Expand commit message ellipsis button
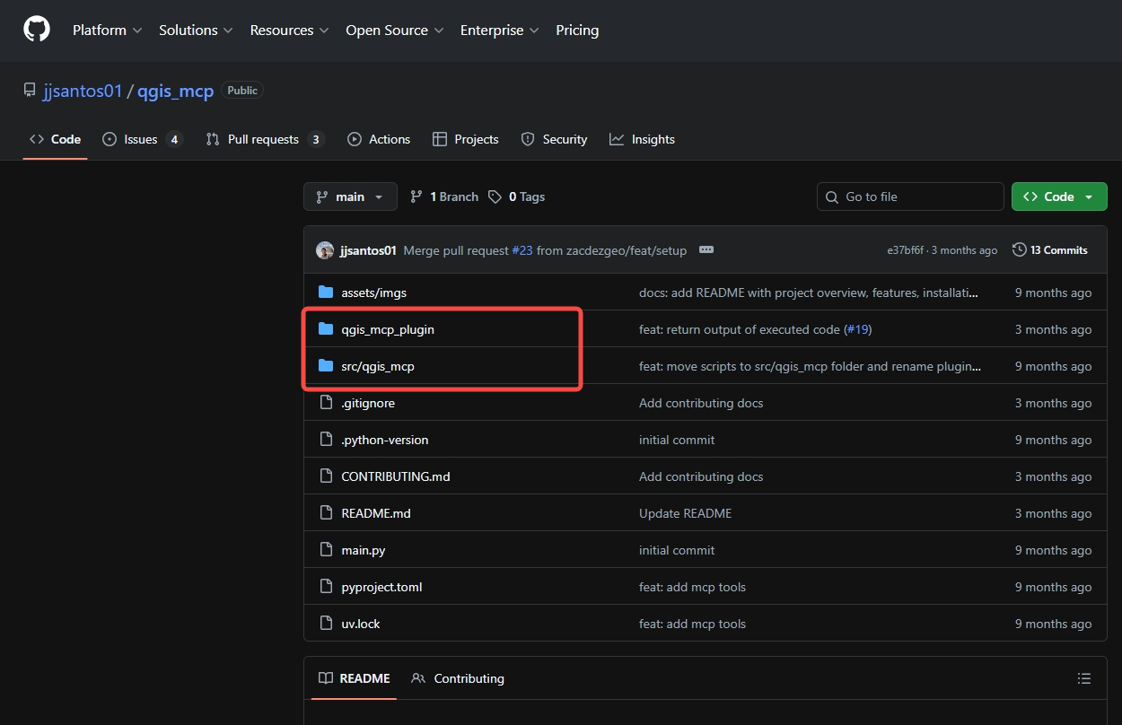Screen dimensions: 1122x725 [706, 250]
